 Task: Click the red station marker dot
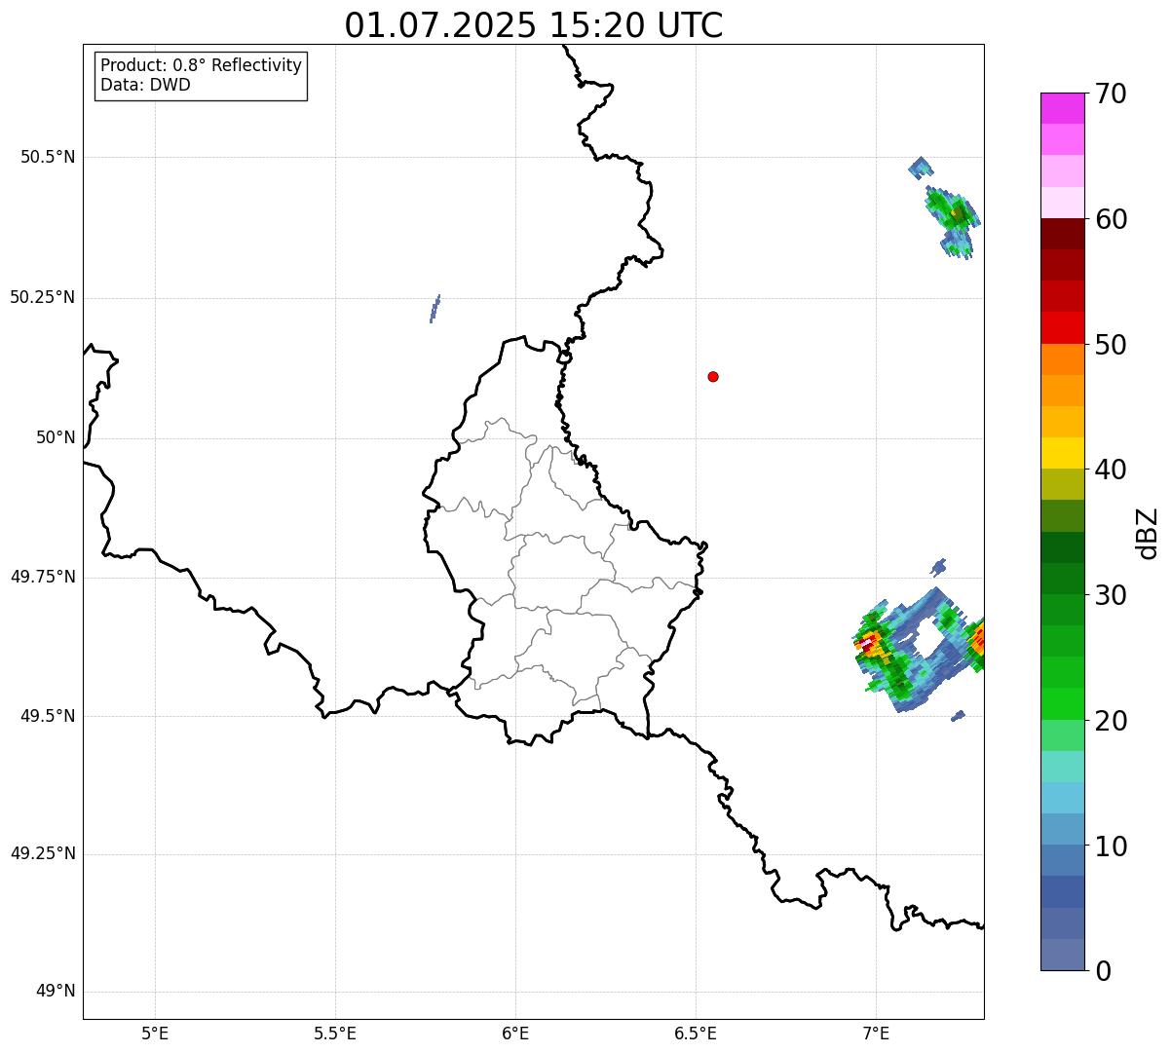pyautogui.click(x=713, y=376)
